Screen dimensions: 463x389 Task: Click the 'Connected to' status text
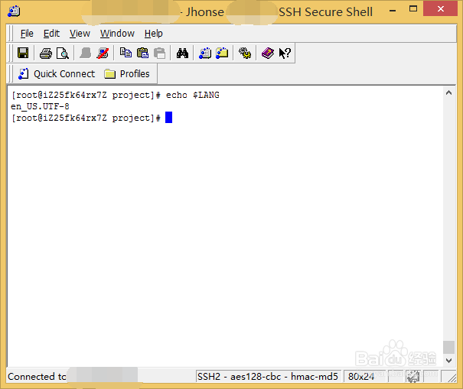coord(37,376)
